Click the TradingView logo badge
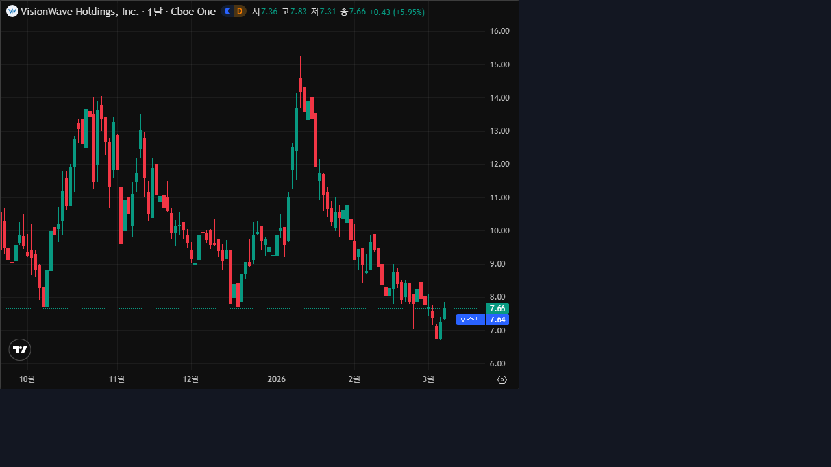The height and width of the screenshot is (467, 831). 19,350
